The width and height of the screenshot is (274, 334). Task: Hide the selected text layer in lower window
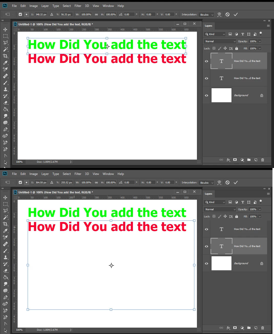coord(206,246)
